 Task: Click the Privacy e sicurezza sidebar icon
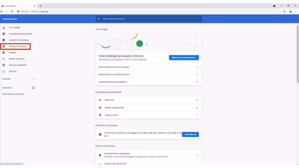point(4,46)
